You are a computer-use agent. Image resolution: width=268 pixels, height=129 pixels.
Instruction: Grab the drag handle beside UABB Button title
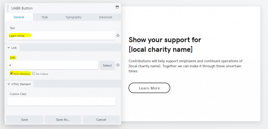(x=8, y=8)
